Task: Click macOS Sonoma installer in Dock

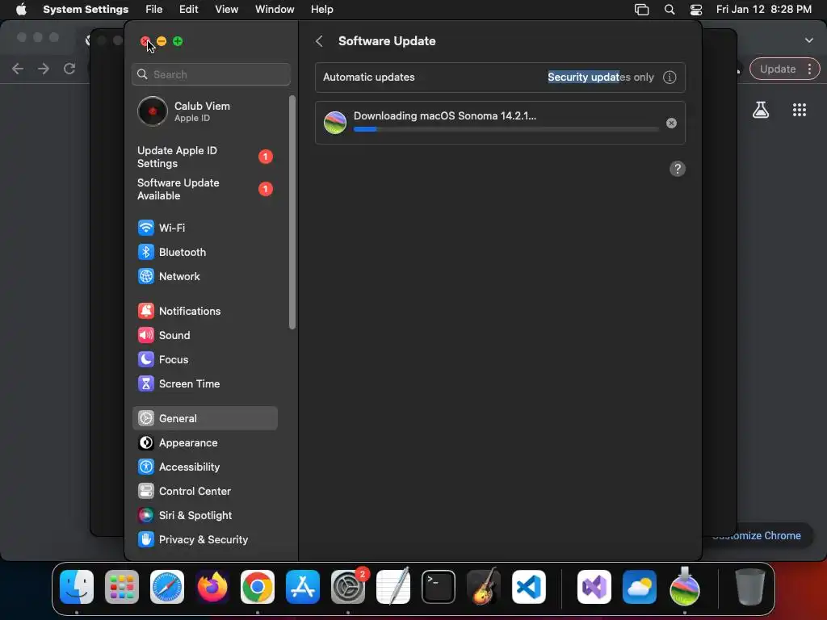Action: click(x=685, y=587)
